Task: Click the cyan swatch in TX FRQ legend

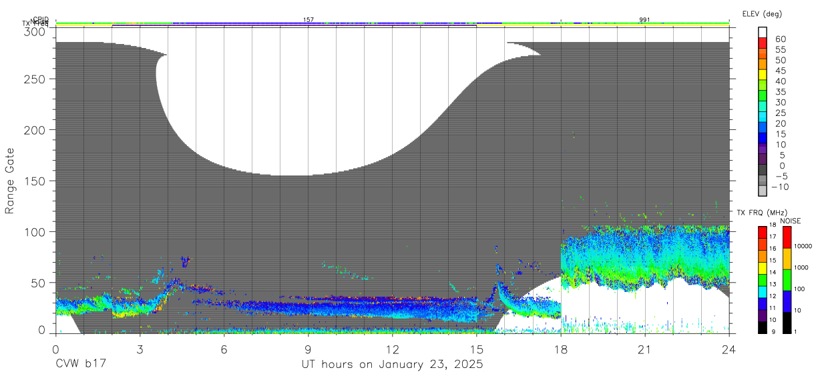Action: click(x=763, y=291)
